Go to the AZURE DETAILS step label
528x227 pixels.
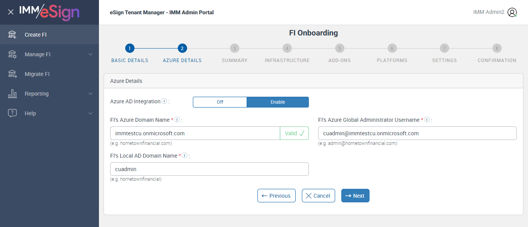[182, 61]
